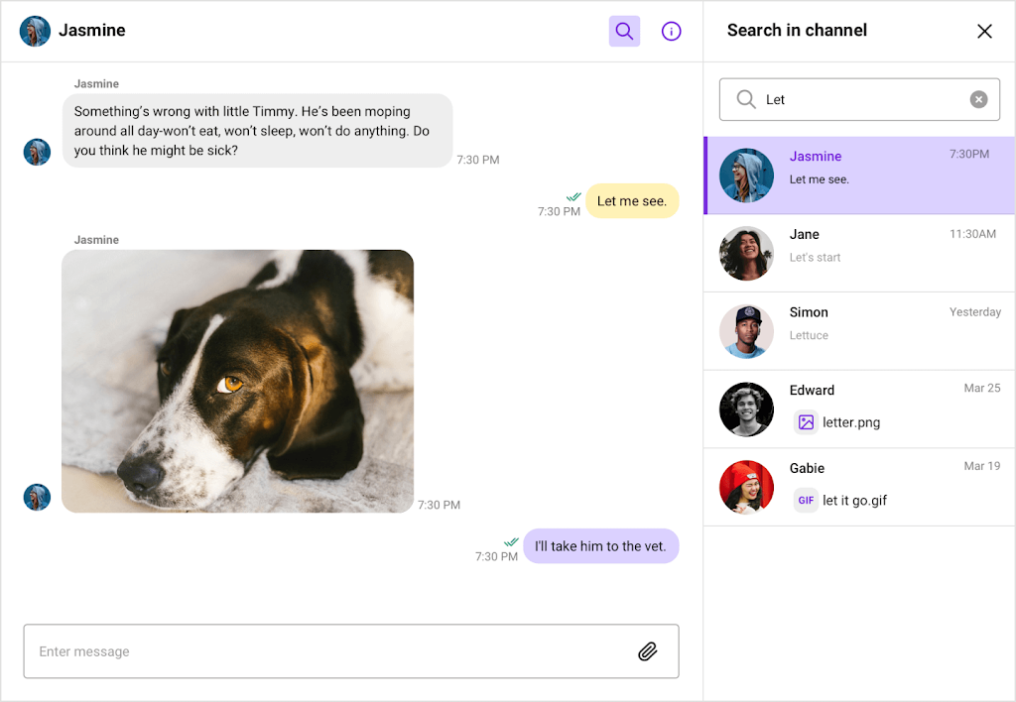Image resolution: width=1016 pixels, height=702 pixels.
Task: Select Jane's search result 'Let's start'
Action: click(x=859, y=253)
